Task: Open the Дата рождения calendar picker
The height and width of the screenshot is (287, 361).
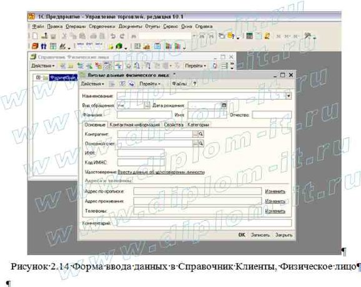Action: pos(224,105)
